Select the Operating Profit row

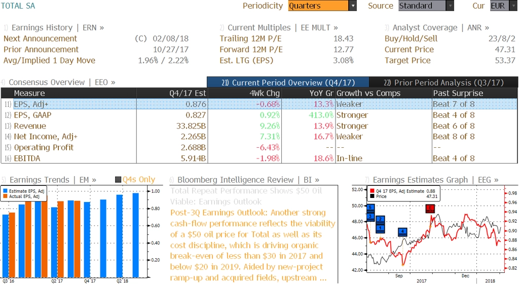pos(259,147)
